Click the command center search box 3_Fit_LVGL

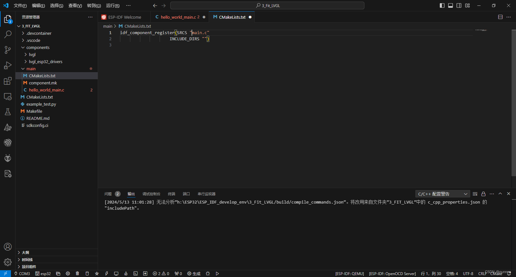(x=267, y=5)
